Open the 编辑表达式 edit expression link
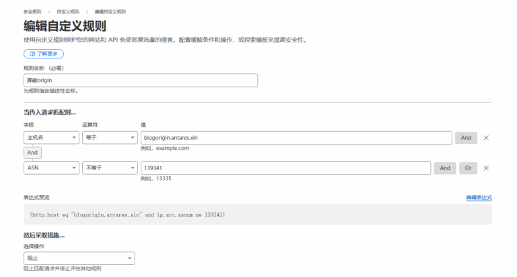Viewport: 517px width, 277px height. coord(479,198)
